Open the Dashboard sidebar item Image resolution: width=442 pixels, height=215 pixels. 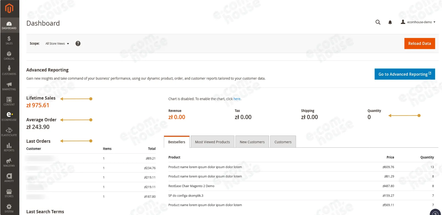[x=9, y=25]
